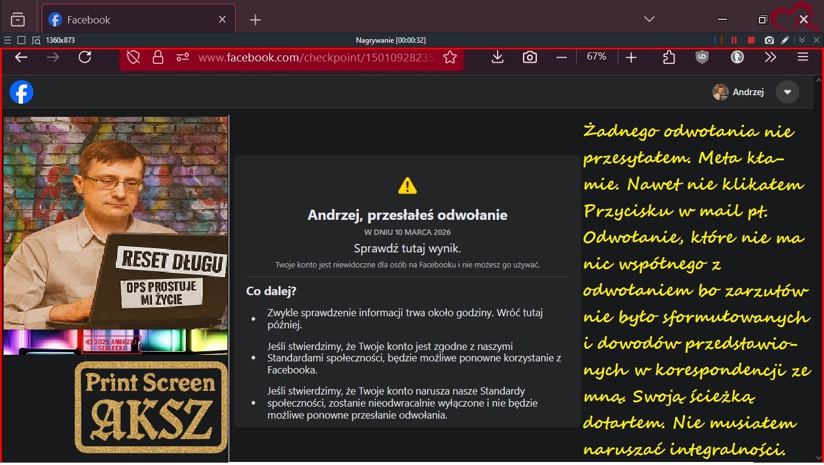Open a new tab with plus button

click(255, 20)
